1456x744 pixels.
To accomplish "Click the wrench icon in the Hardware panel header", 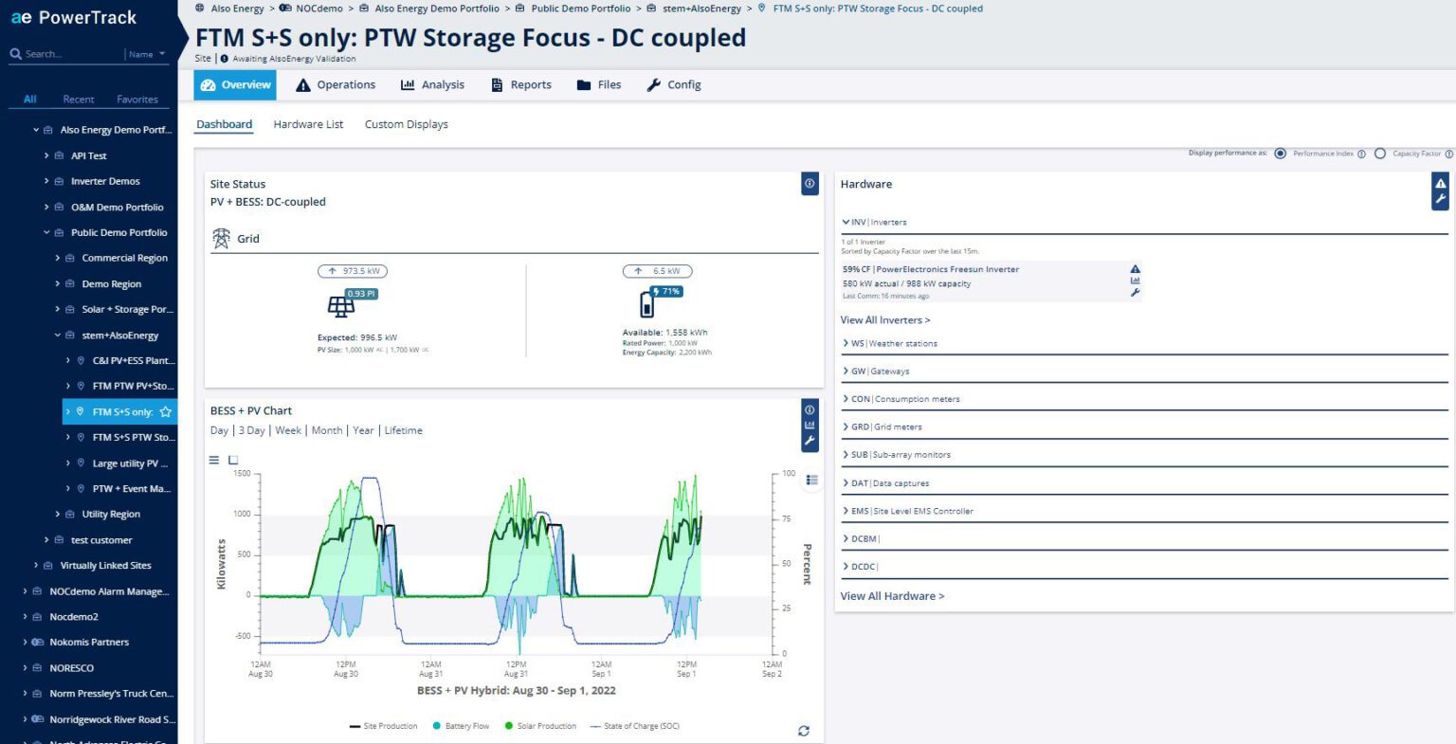I will [1440, 199].
